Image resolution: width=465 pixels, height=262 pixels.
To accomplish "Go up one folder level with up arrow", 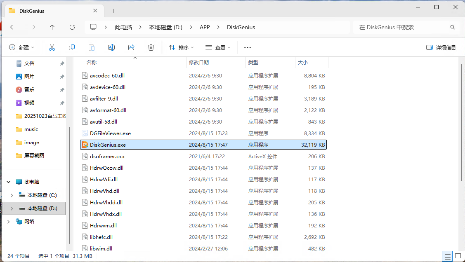I will tap(52, 27).
